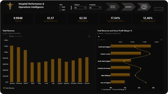The width and height of the screenshot is (168, 94).
Task: Click the Gross Profit Margin % legend item
Action: (119, 90)
